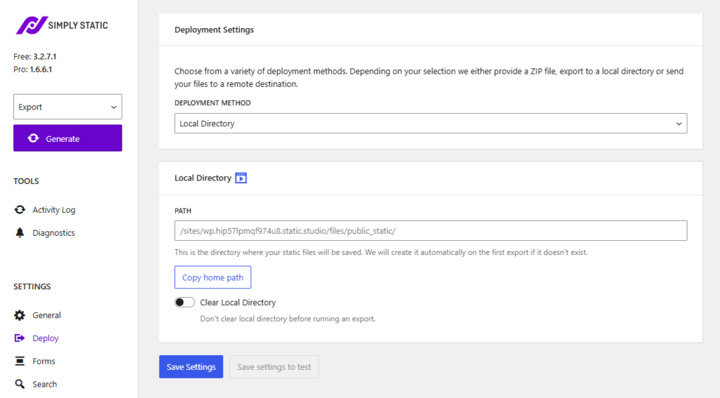Click the Pro version number 1.6.6.1
The image size is (720, 398).
click(41, 69)
